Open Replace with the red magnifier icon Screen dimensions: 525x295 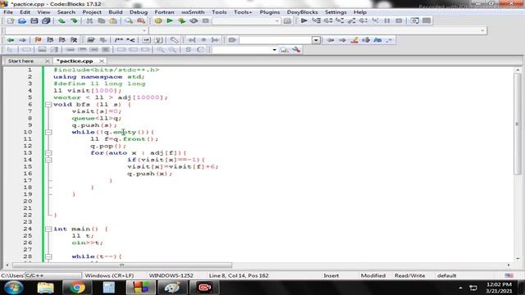click(141, 20)
